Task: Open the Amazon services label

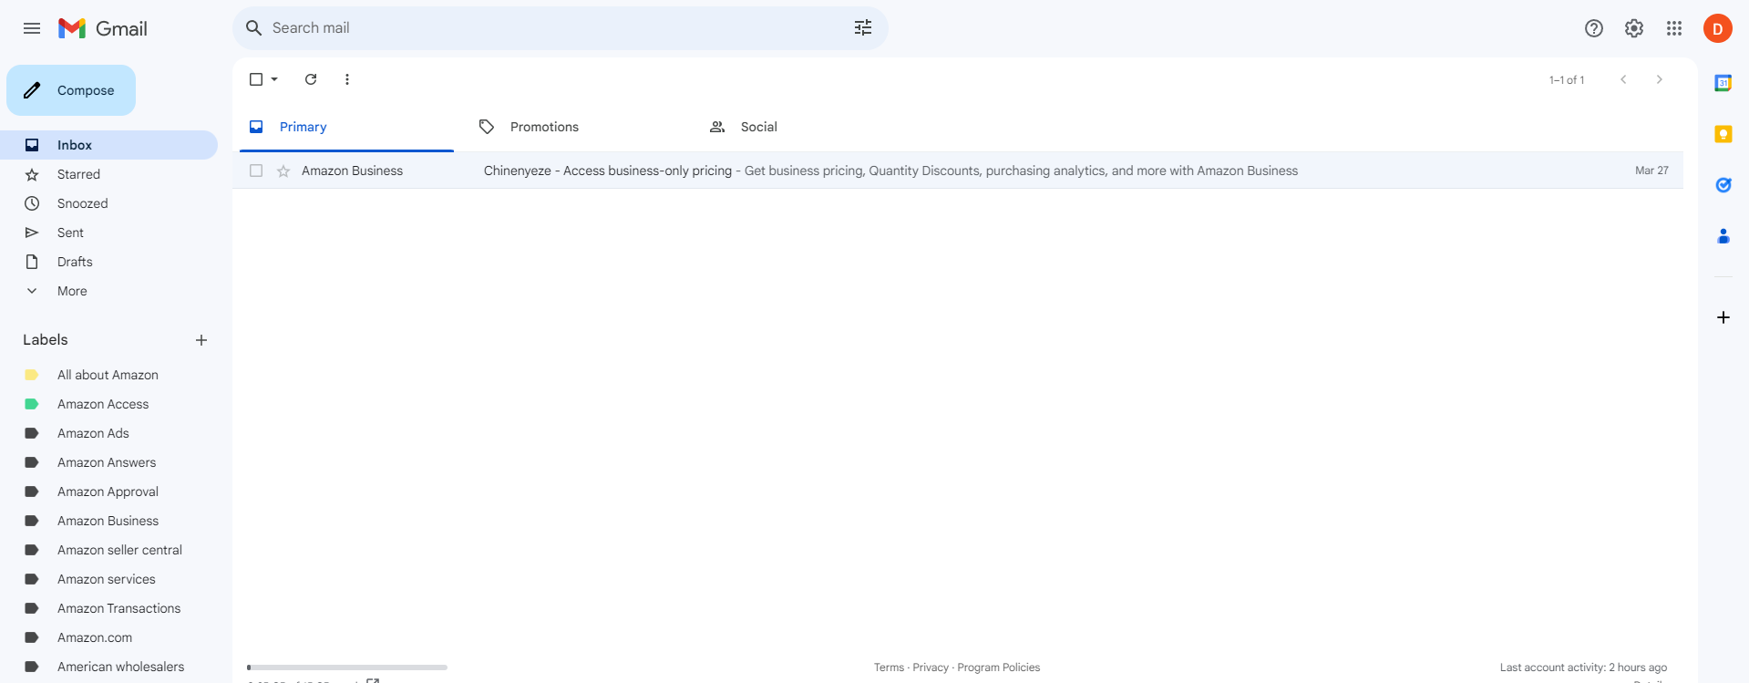Action: point(108,579)
